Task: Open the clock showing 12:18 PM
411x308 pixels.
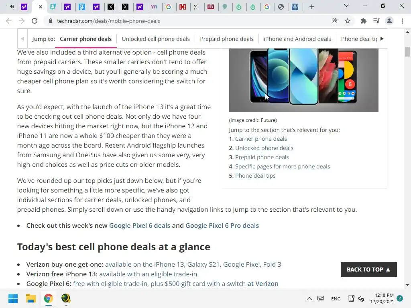Action: click(x=382, y=298)
